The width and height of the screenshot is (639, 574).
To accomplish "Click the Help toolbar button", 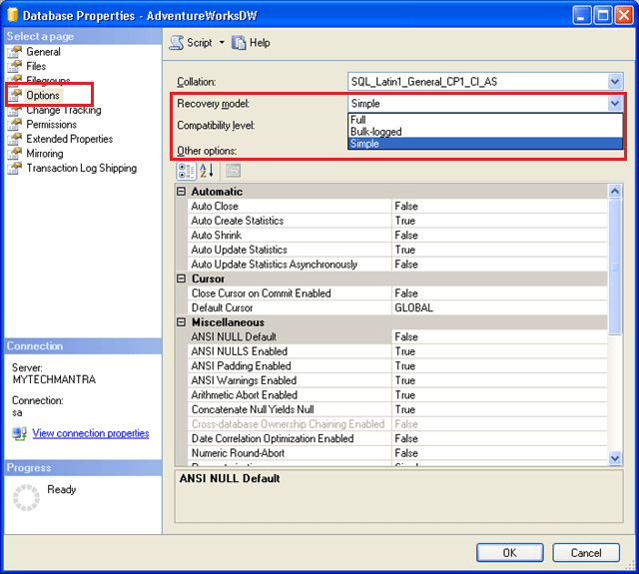I will click(251, 43).
